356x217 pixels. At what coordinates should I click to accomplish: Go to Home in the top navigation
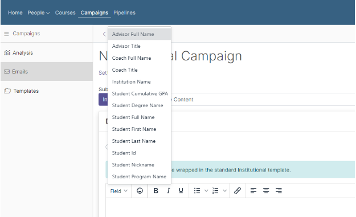[x=15, y=13]
